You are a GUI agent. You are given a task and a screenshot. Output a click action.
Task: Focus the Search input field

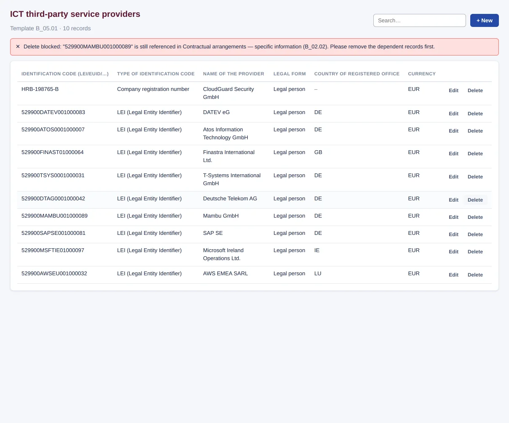tap(419, 21)
